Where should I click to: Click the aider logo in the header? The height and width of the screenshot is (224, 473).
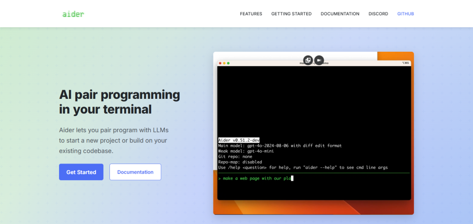pyautogui.click(x=73, y=14)
